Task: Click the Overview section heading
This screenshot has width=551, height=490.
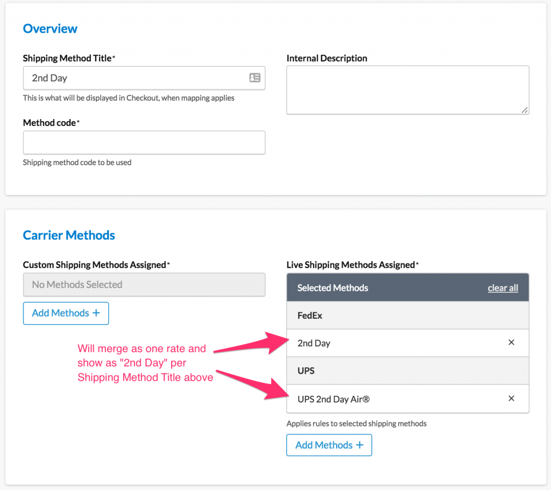Action: [50, 29]
